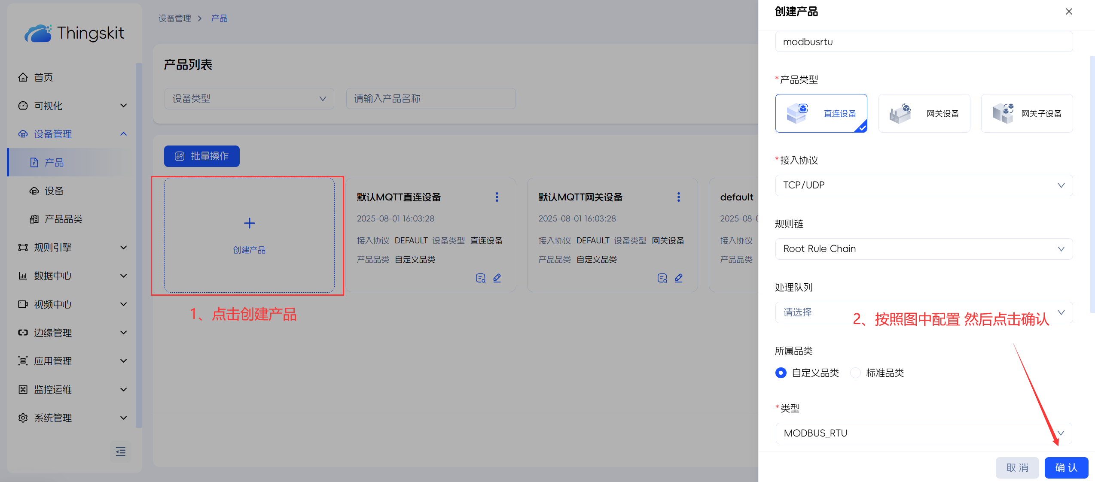
Task: Click the edit pencil icon on 默认MQTT直连设备 card
Action: tap(497, 278)
